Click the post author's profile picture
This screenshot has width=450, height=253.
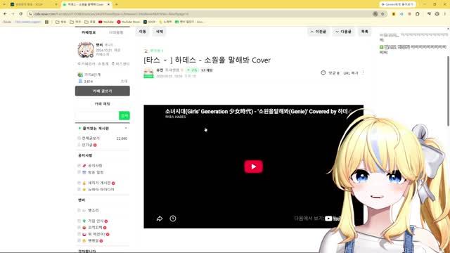[x=148, y=72]
